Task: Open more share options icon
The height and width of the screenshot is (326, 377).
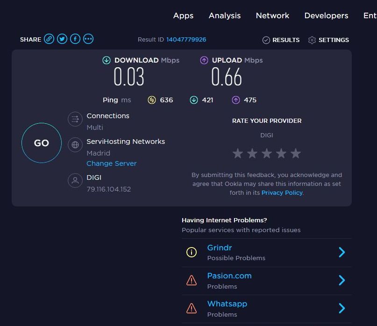Action: click(x=88, y=39)
